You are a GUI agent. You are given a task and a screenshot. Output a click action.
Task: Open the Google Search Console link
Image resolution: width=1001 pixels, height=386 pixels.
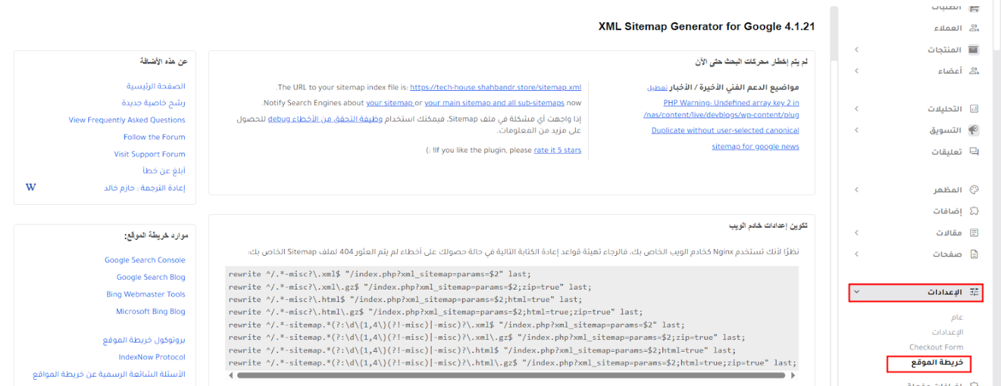pyautogui.click(x=145, y=260)
